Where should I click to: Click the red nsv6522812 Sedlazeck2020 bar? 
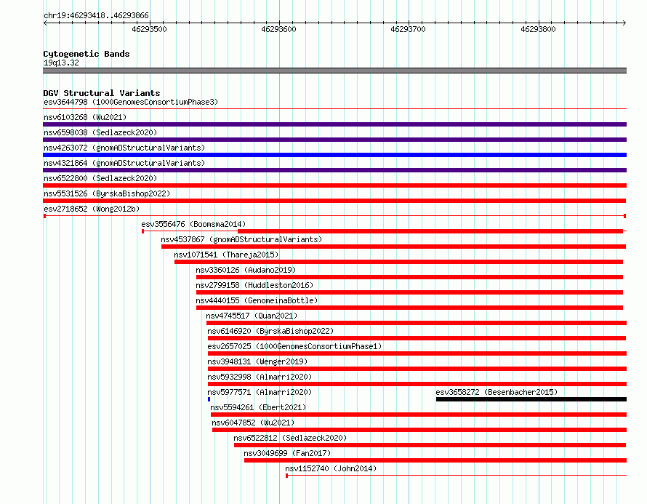430,445
